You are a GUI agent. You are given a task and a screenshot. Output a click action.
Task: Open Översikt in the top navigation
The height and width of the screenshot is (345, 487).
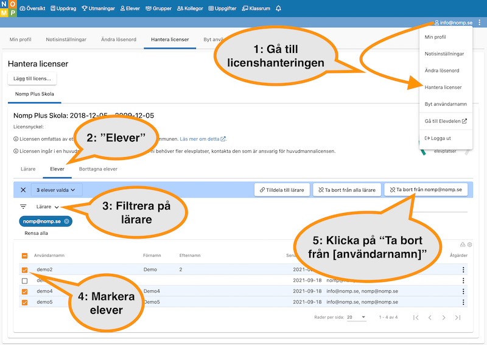click(32, 9)
